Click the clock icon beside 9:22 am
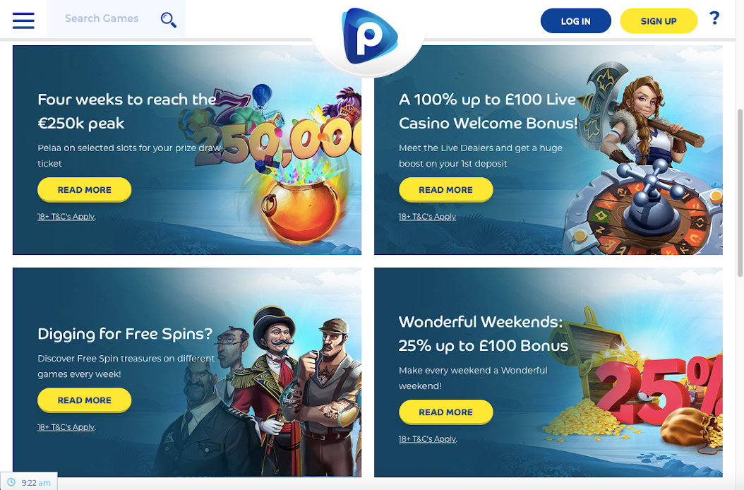 [x=11, y=482]
